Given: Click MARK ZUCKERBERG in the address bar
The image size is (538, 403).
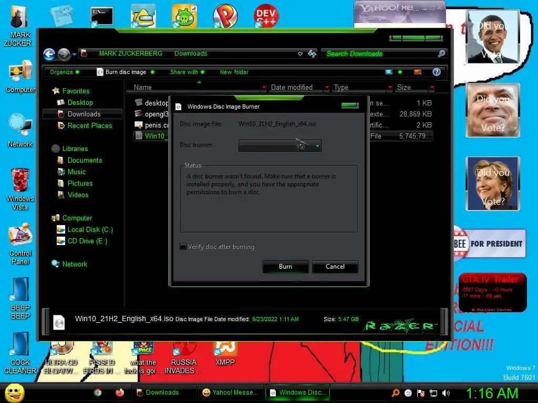Looking at the screenshot, I should tap(130, 54).
